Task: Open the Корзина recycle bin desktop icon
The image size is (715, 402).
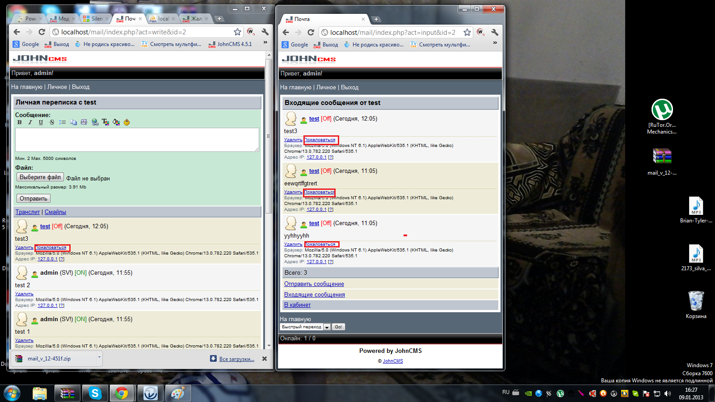Action: pyautogui.click(x=696, y=305)
